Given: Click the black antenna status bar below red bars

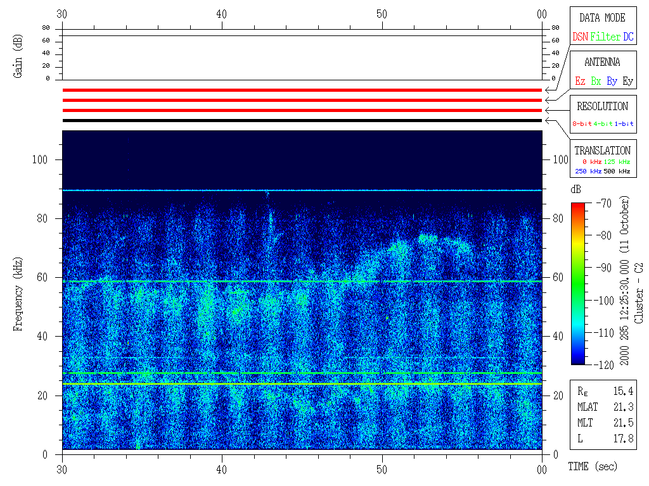Looking at the screenshot, I should (302, 120).
